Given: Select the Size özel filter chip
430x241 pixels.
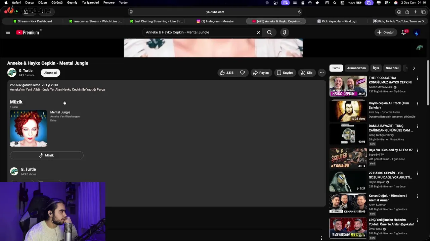Looking at the screenshot, I should 392,68.
